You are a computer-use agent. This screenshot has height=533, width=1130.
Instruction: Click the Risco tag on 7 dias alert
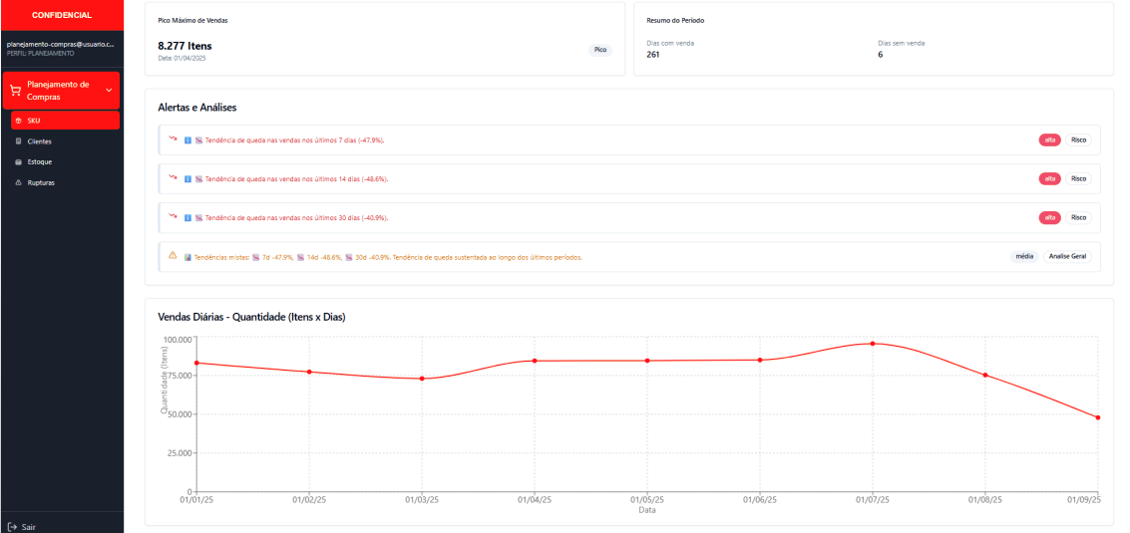tap(1078, 139)
